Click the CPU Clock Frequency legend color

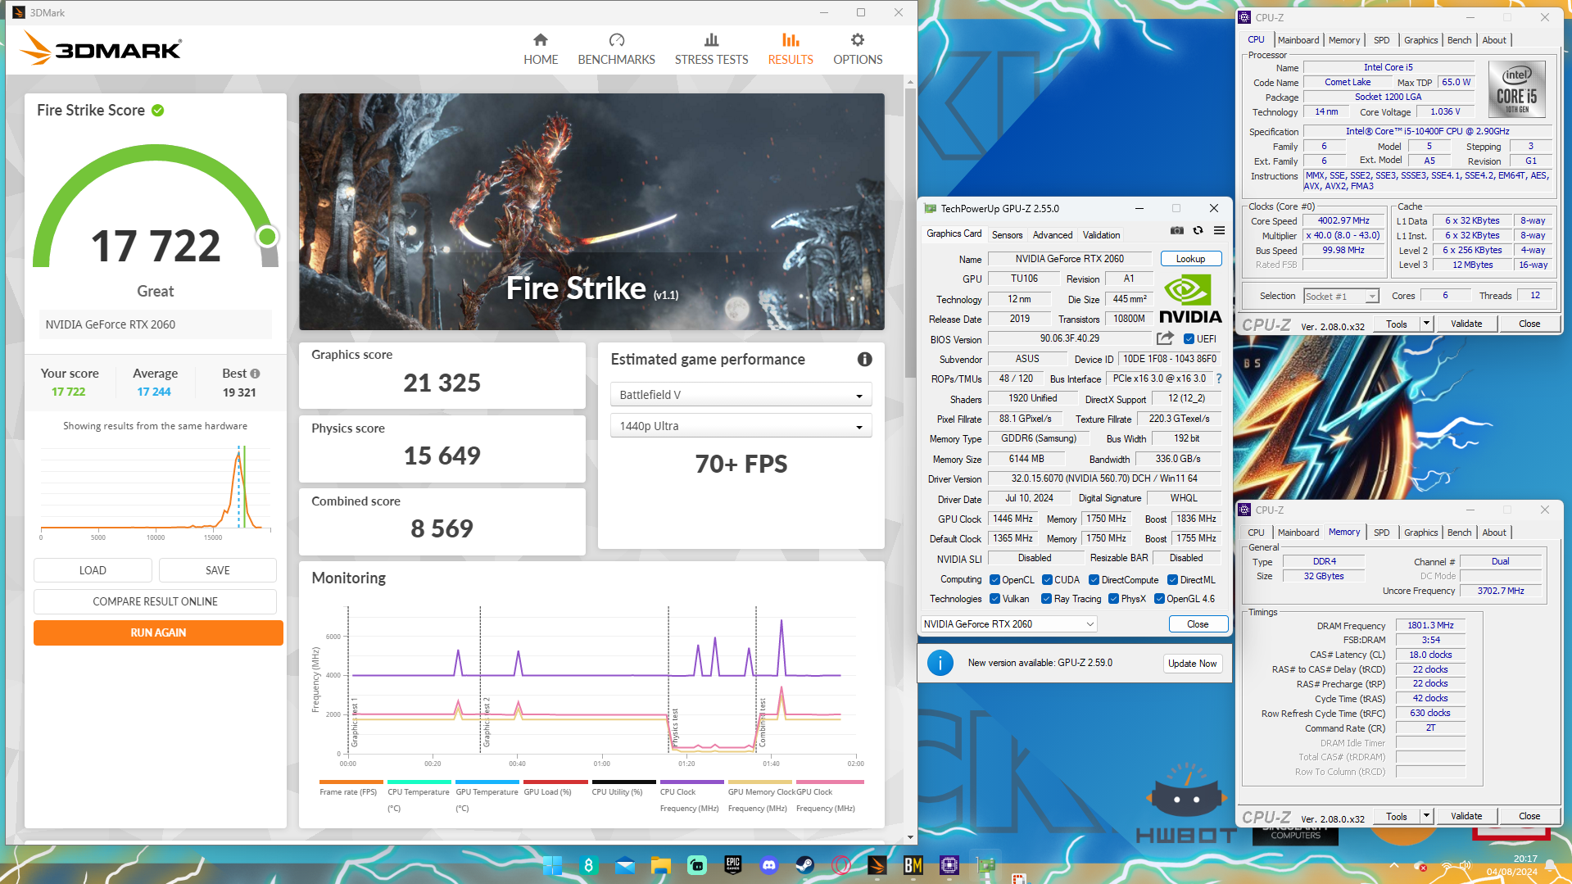click(691, 782)
